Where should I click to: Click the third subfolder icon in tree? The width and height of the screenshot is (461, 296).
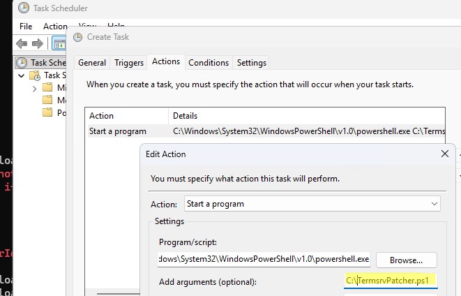[x=47, y=113]
